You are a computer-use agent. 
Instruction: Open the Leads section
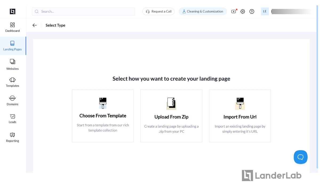pos(13,119)
